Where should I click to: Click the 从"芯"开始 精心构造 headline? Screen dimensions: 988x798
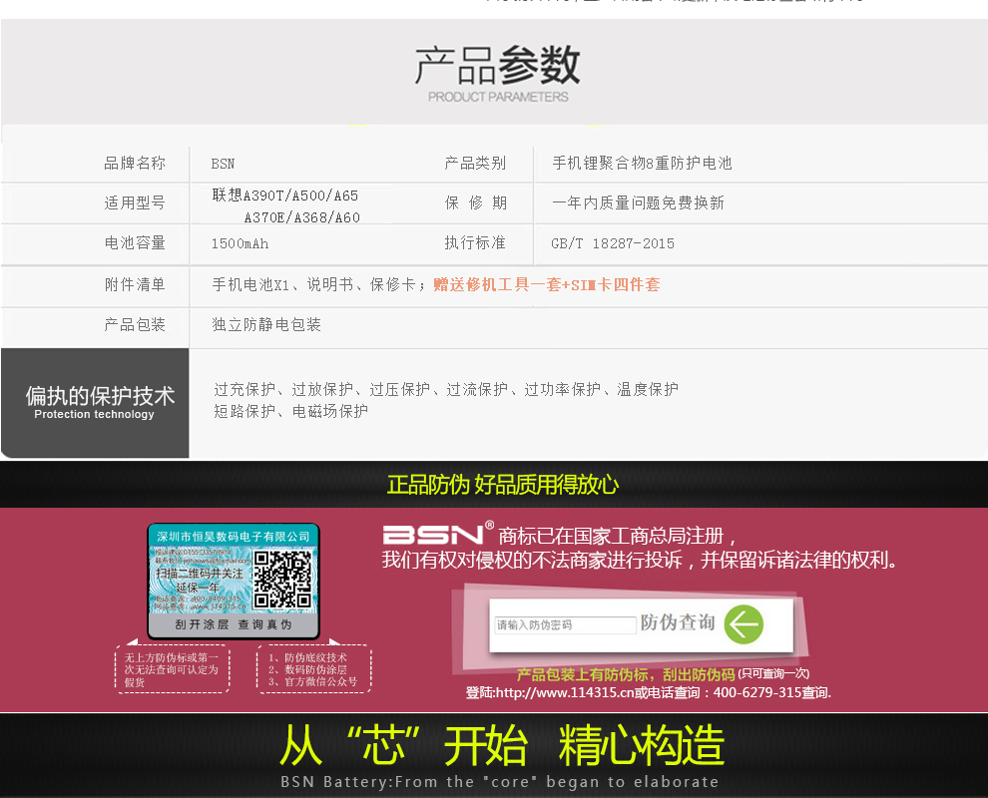click(501, 745)
